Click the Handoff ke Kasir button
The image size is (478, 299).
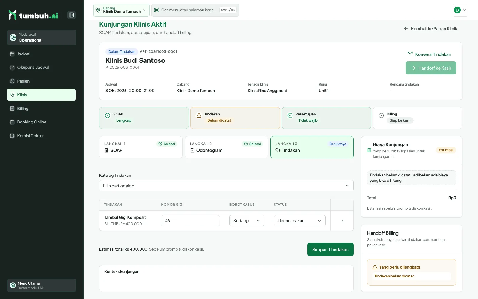431,68
